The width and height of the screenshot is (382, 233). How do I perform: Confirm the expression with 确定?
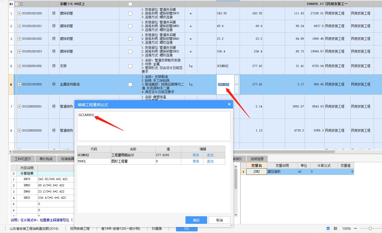pos(196,220)
